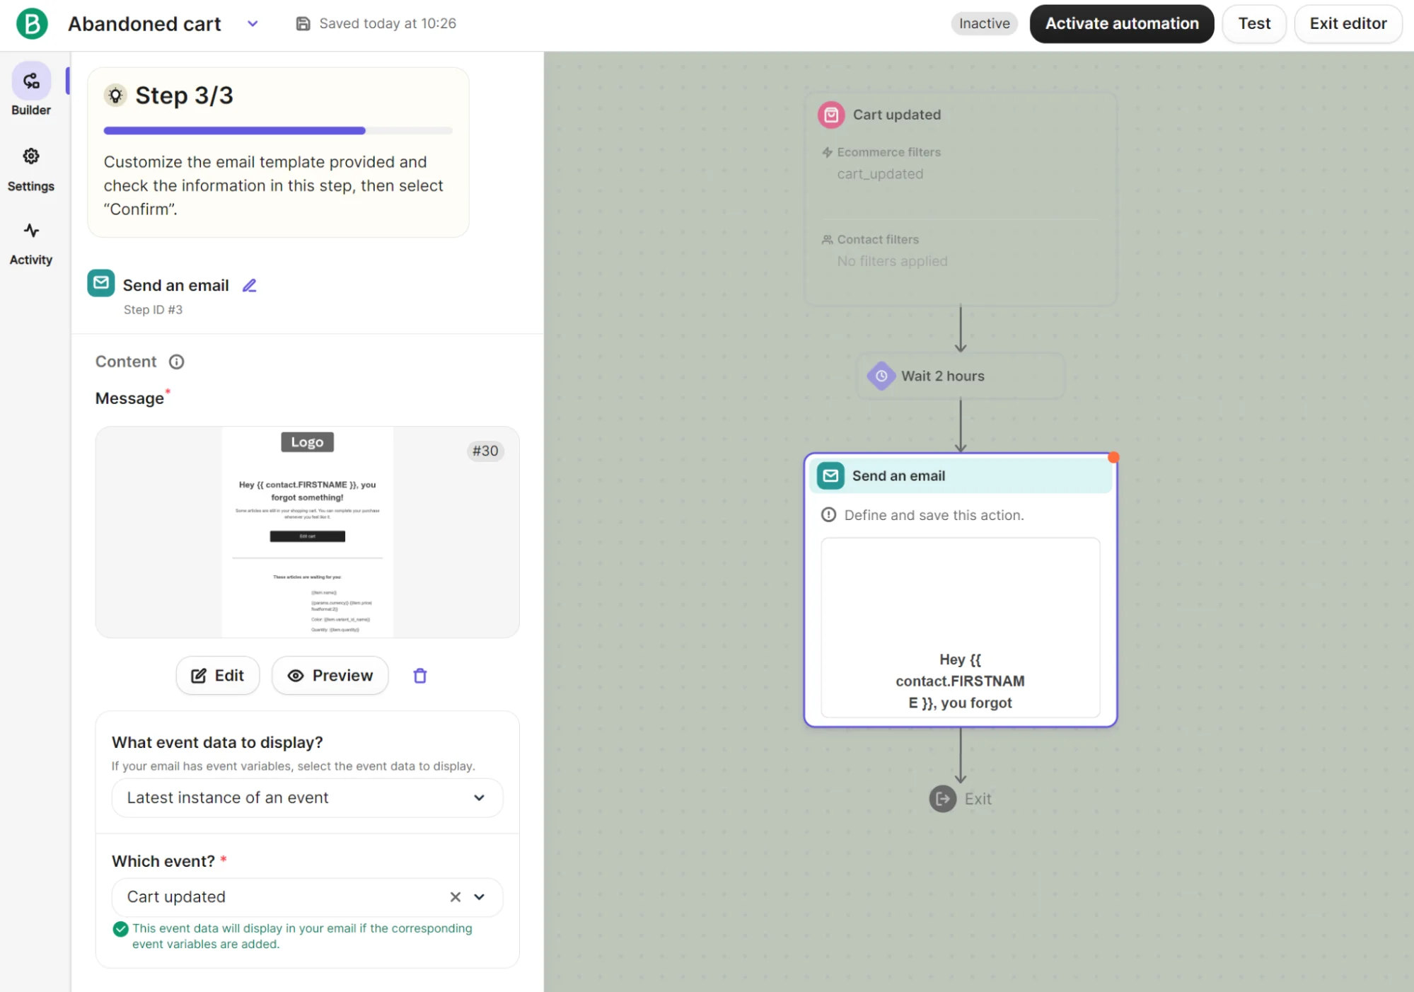Click the Exit label on canvas
The height and width of the screenshot is (992, 1414).
tap(978, 799)
